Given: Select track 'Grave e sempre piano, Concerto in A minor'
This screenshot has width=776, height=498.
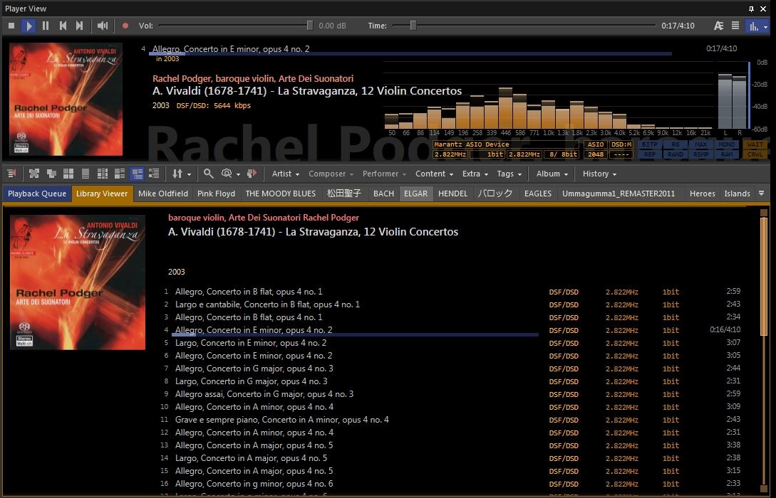Looking at the screenshot, I should click(281, 420).
